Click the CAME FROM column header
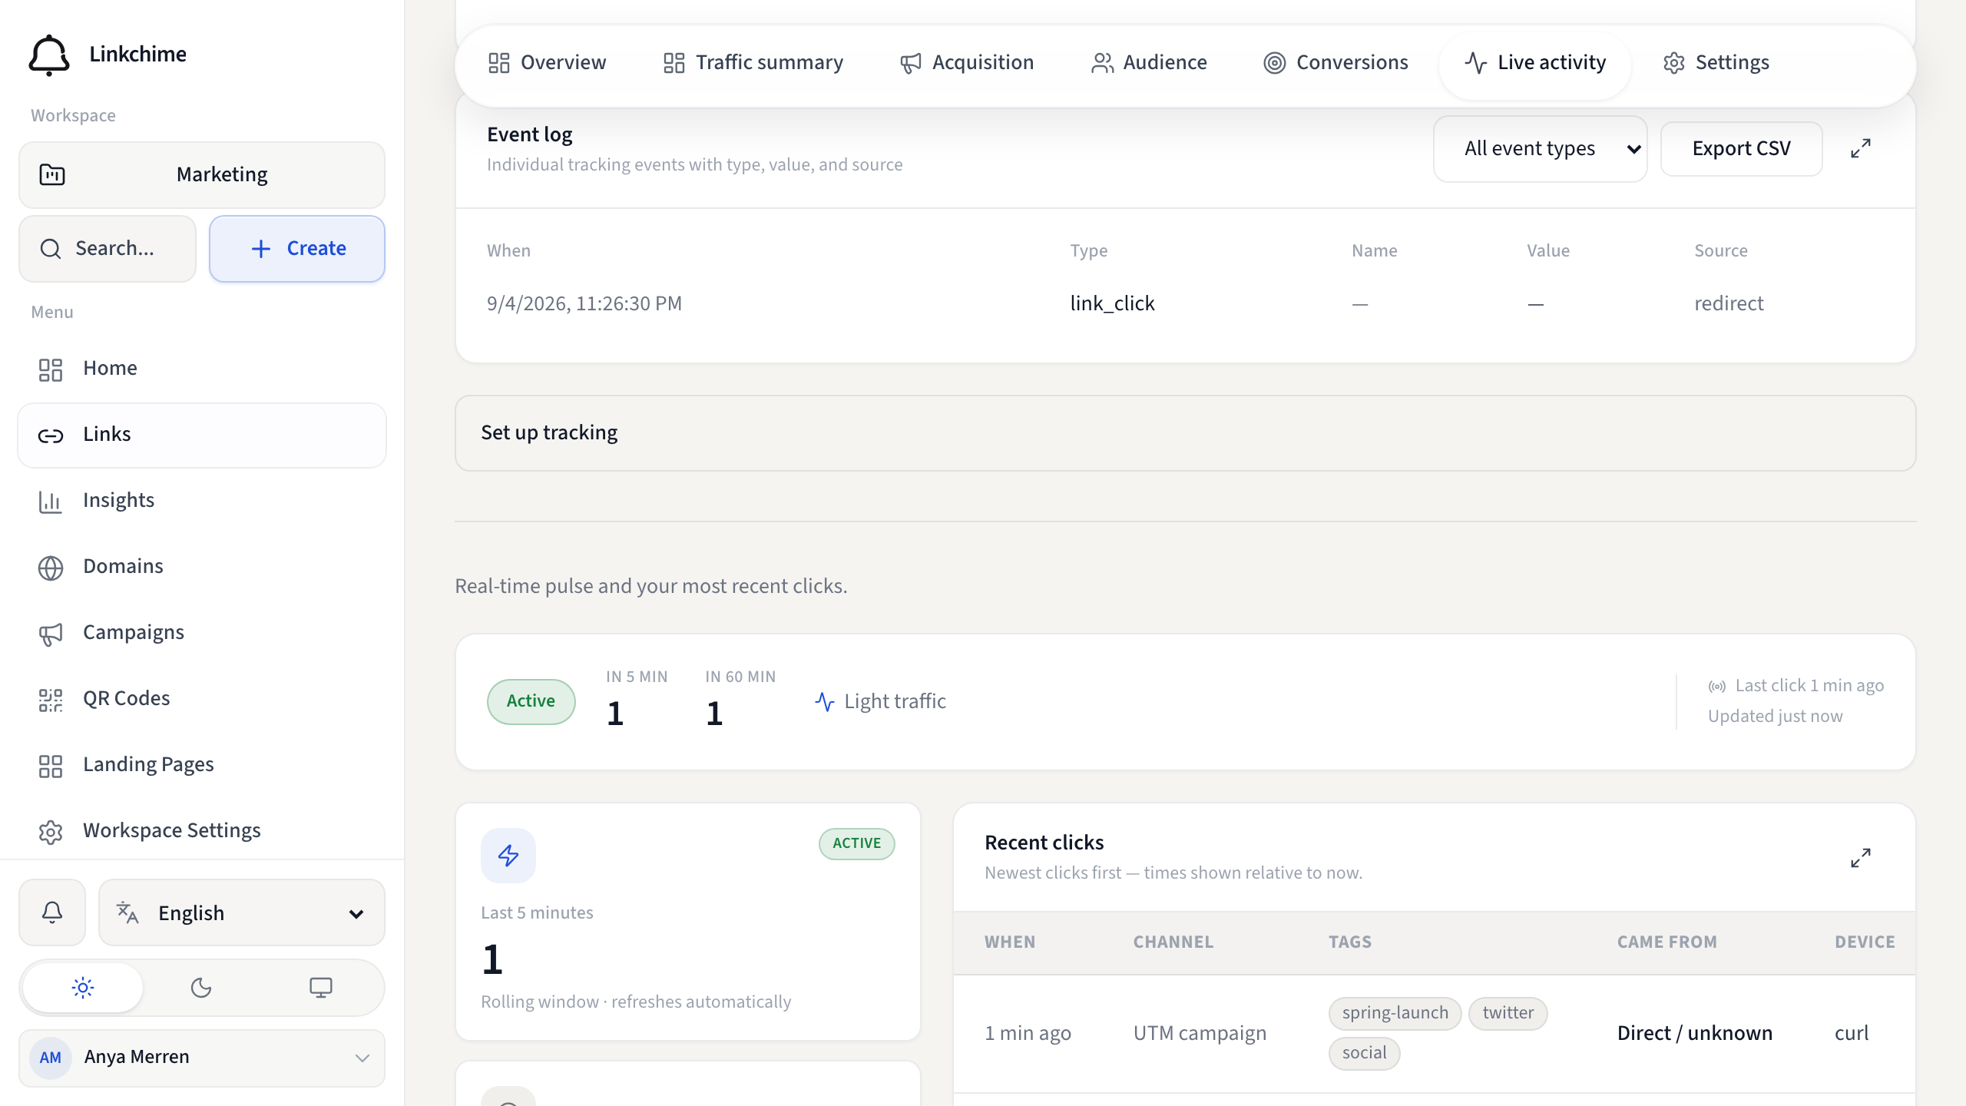 (x=1666, y=942)
